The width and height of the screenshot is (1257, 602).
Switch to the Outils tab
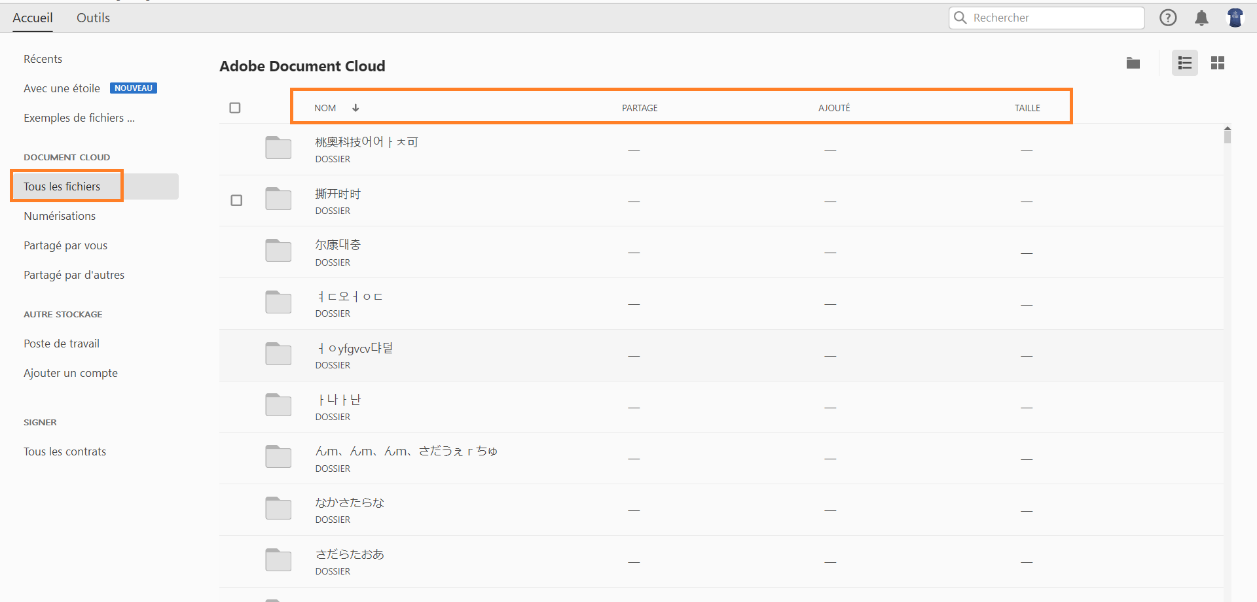(92, 18)
